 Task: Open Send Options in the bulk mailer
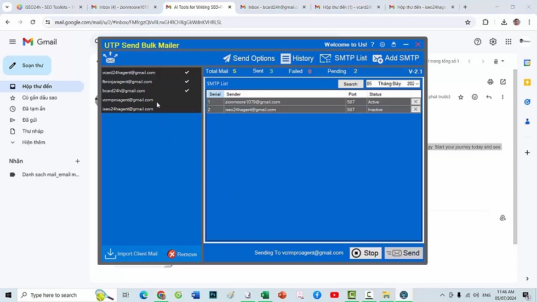click(248, 58)
